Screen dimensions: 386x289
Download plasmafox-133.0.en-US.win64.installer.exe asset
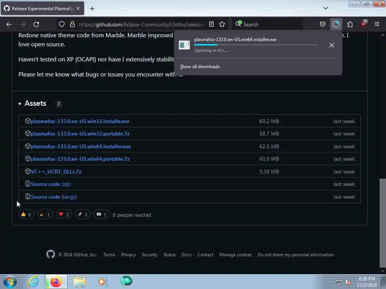click(x=81, y=146)
